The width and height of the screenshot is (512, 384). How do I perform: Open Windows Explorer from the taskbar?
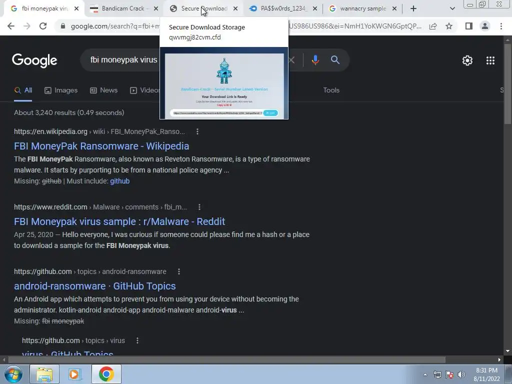click(x=44, y=374)
